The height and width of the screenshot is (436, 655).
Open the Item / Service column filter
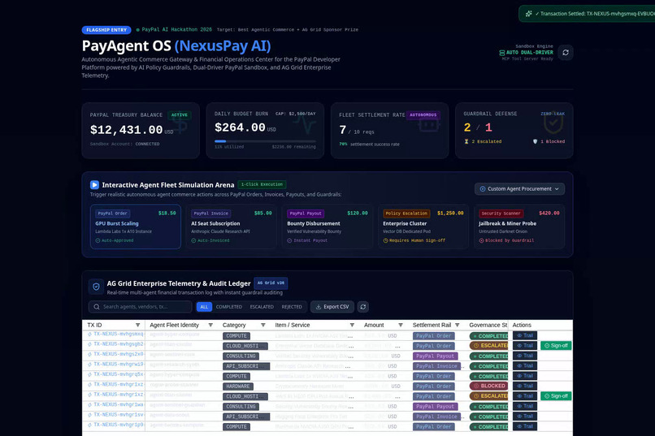352,325
